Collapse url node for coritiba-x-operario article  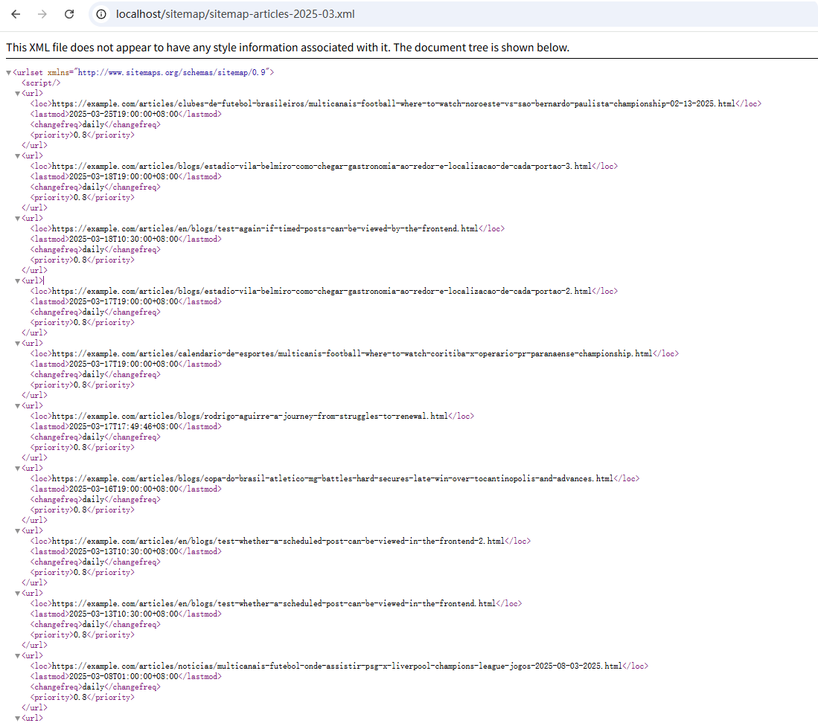click(17, 344)
